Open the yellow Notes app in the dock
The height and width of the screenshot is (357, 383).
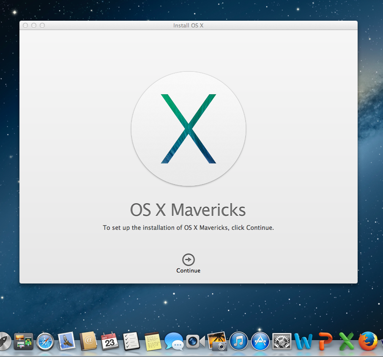click(153, 341)
